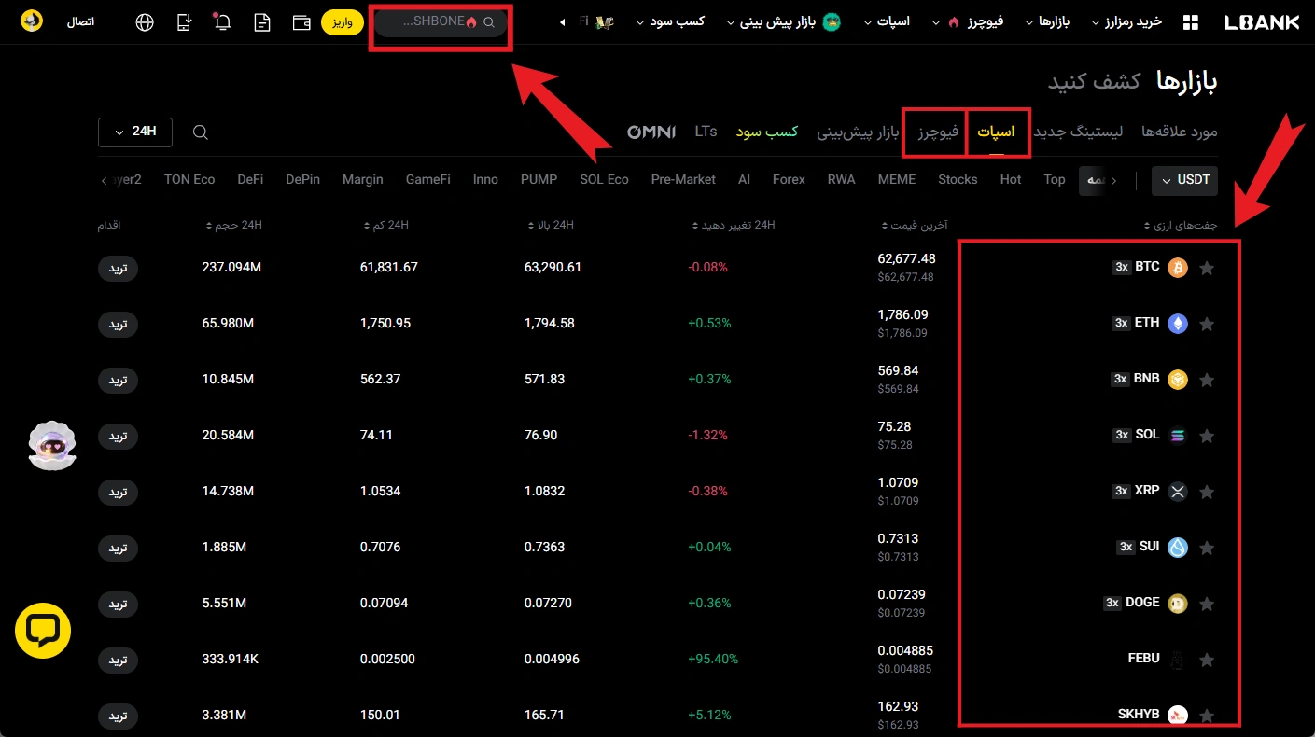Screen dimensions: 1315x737
Task: Star the XRP pair
Action: pos(1207,493)
